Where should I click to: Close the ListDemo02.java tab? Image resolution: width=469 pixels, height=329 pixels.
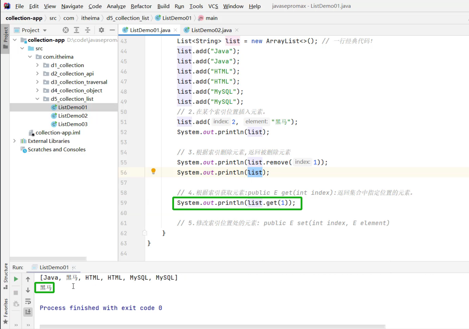click(237, 30)
